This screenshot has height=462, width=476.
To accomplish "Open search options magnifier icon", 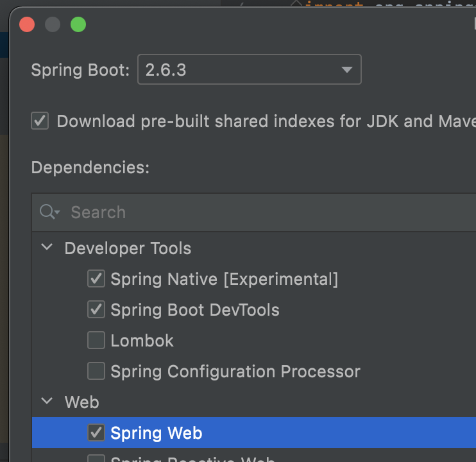I will tap(50, 212).
